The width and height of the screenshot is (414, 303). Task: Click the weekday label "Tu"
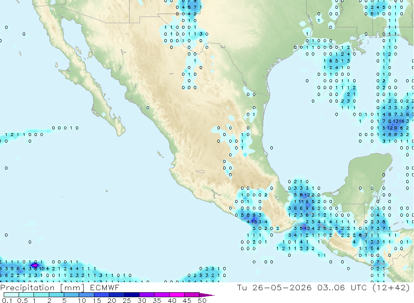point(242,287)
